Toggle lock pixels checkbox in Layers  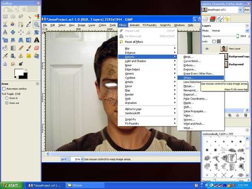pos(214,41)
